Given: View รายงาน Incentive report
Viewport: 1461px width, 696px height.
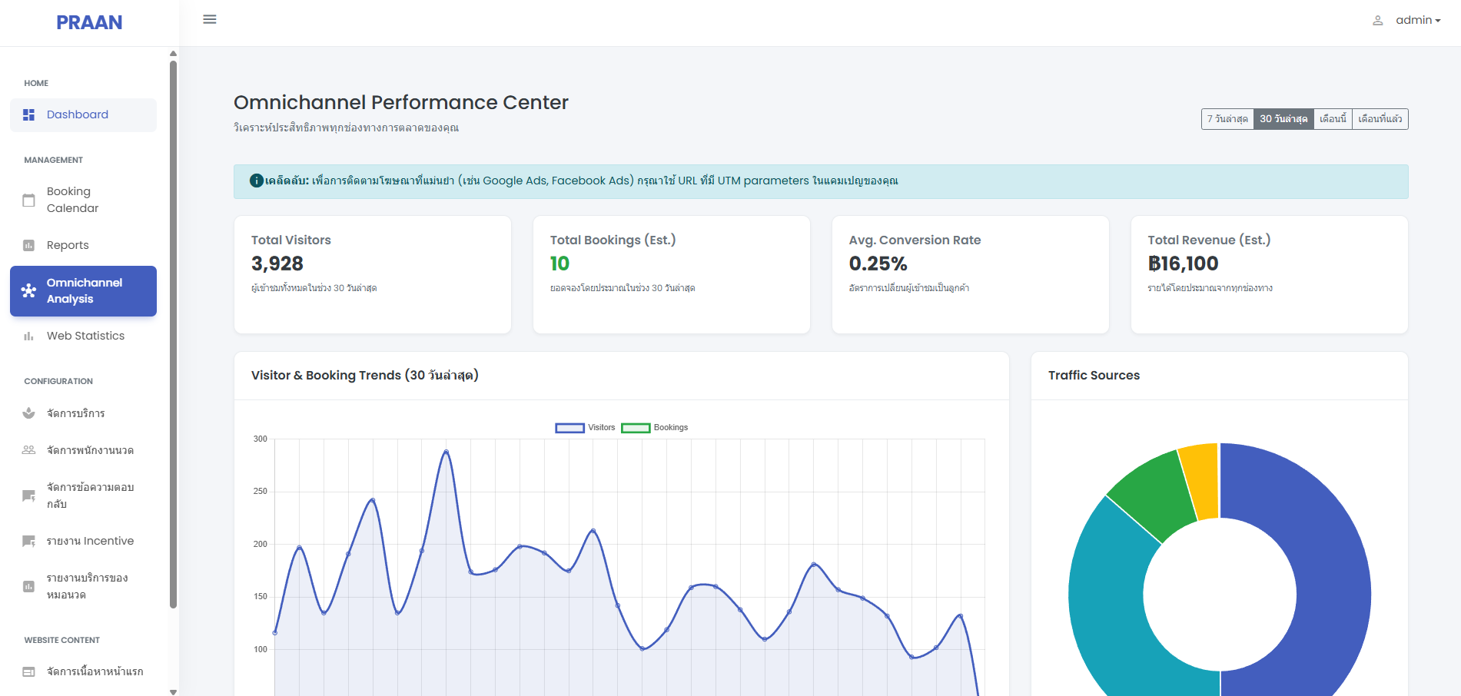Looking at the screenshot, I should [x=83, y=541].
